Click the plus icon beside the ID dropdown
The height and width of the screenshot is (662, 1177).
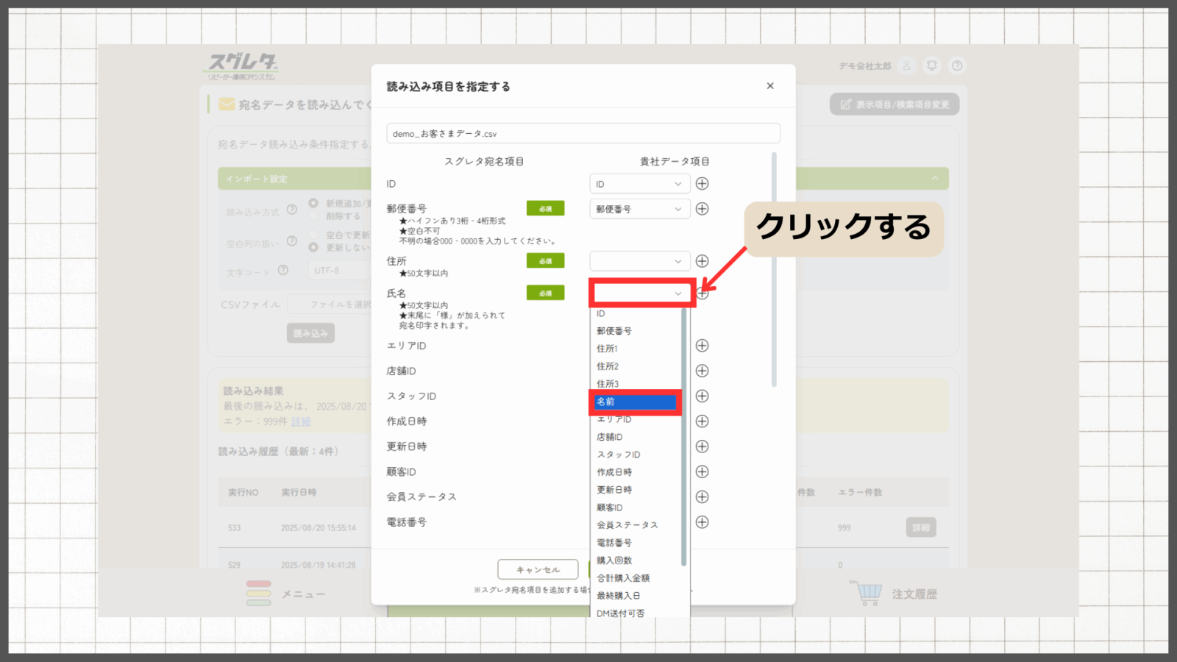point(702,184)
